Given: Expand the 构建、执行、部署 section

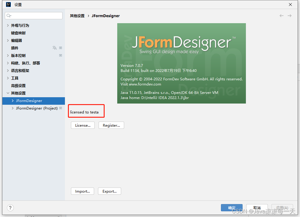Looking at the screenshot, I should tap(8, 63).
